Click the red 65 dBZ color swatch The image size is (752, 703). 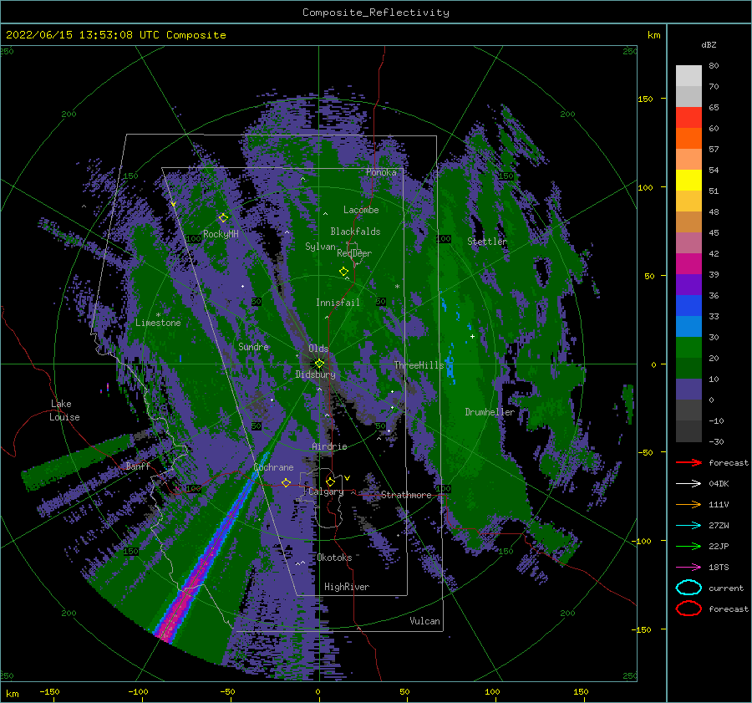pyautogui.click(x=688, y=117)
